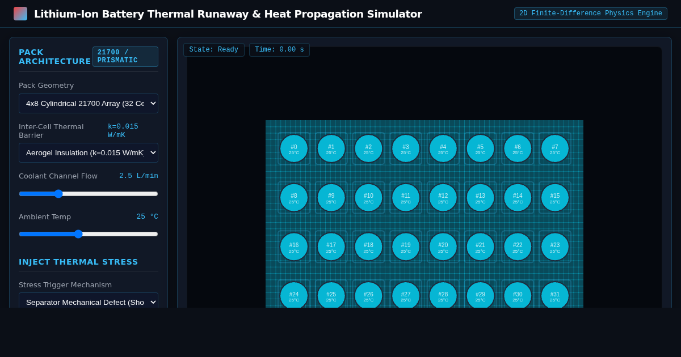Select battery cell #7
The image size is (681, 357).
coord(555,148)
